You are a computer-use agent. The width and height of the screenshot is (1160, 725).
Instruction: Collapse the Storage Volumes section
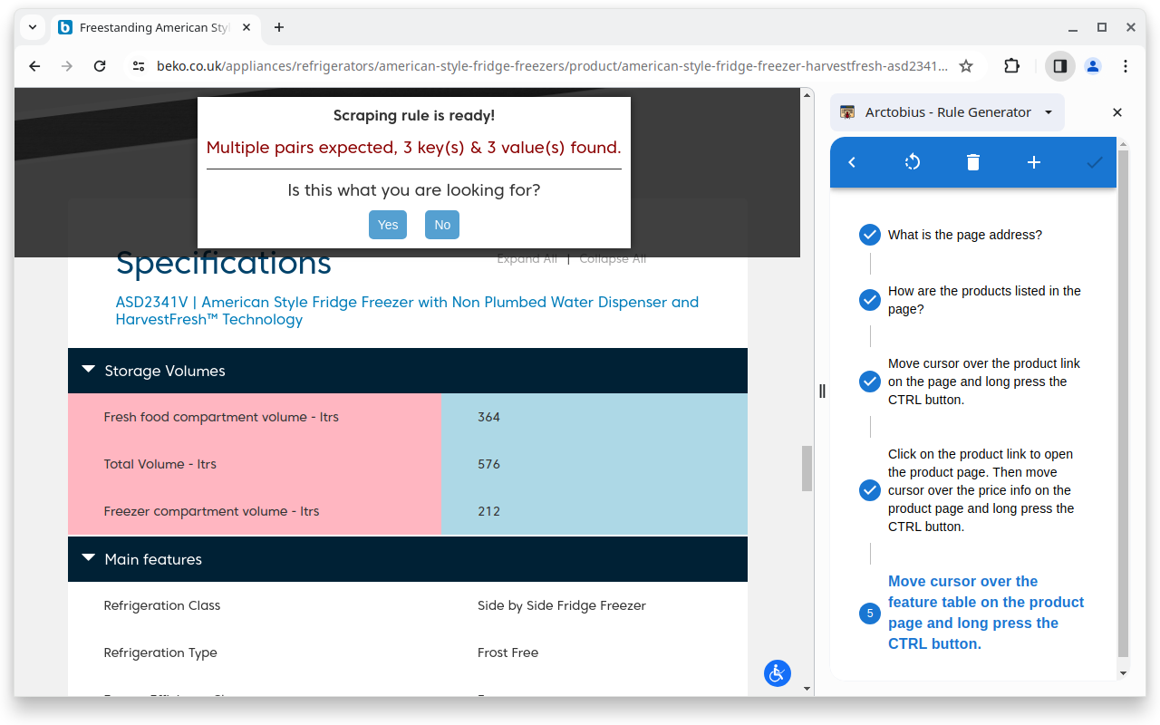(88, 369)
